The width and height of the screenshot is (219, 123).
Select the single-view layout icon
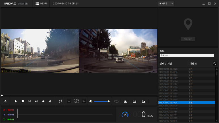pos(126,101)
